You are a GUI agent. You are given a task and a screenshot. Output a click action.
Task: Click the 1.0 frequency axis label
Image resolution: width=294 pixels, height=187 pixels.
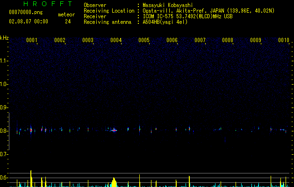(4, 84)
